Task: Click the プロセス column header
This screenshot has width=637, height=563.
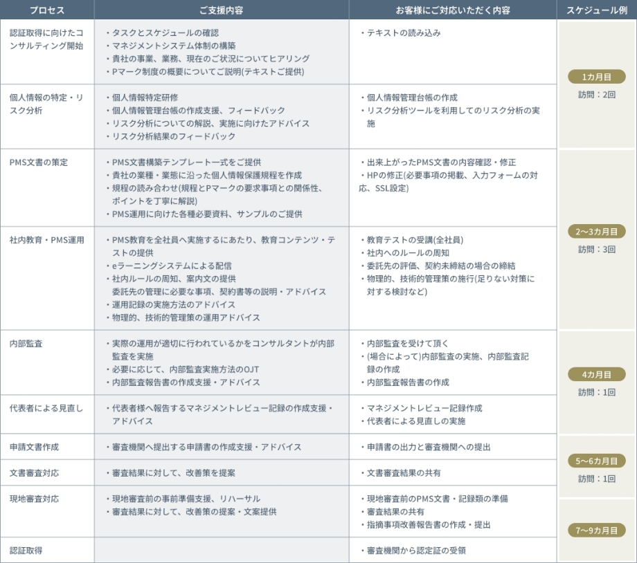Action: 47,10
